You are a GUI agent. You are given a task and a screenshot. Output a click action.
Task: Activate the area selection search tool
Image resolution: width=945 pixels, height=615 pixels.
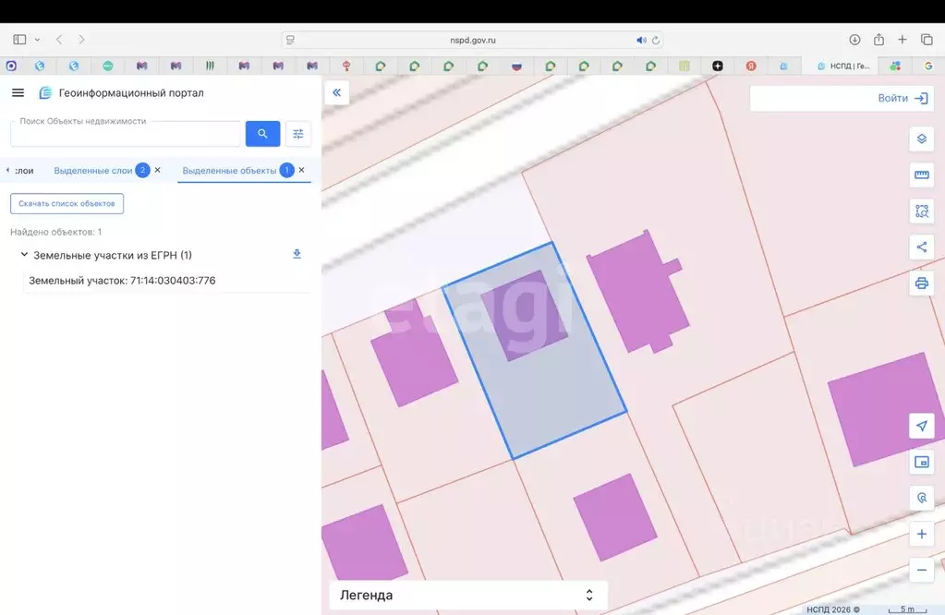pyautogui.click(x=922, y=211)
